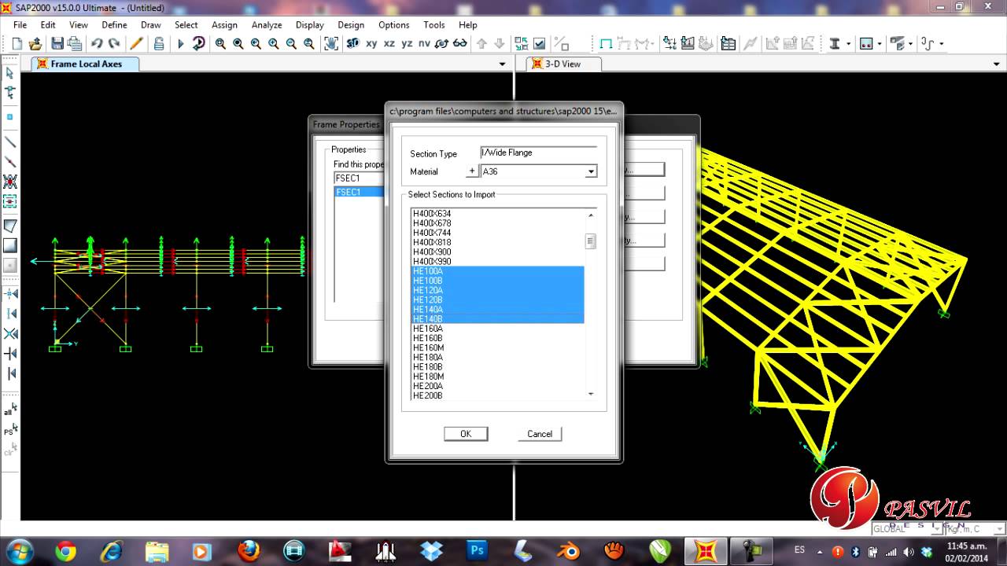
Task: Select HE180M in the sections list
Action: click(x=498, y=377)
